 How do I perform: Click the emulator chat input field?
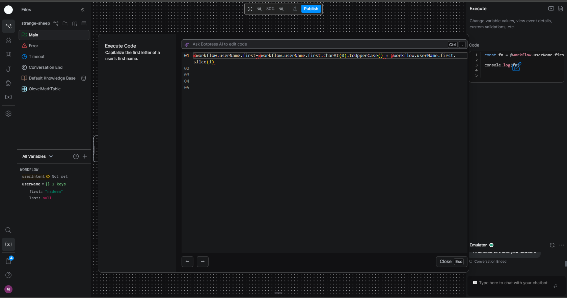click(513, 283)
